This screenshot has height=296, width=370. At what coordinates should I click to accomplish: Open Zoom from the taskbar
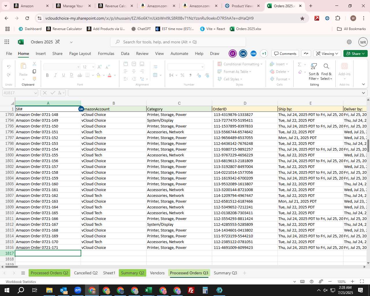point(77,290)
